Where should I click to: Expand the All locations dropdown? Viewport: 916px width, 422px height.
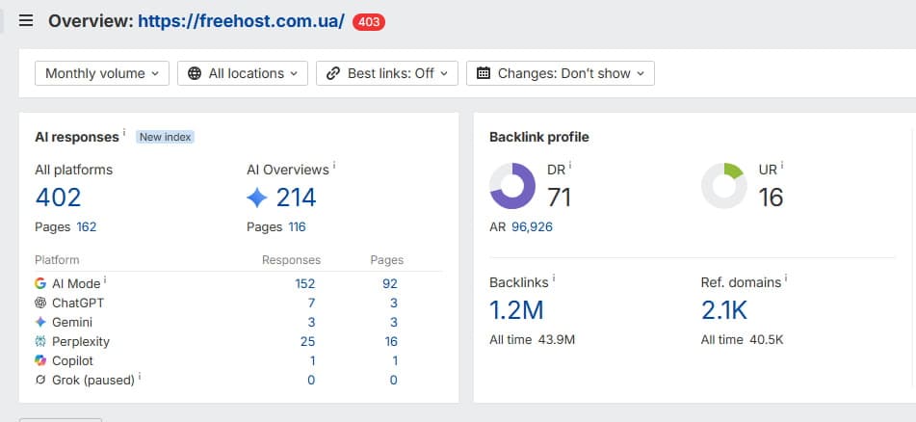click(x=243, y=73)
